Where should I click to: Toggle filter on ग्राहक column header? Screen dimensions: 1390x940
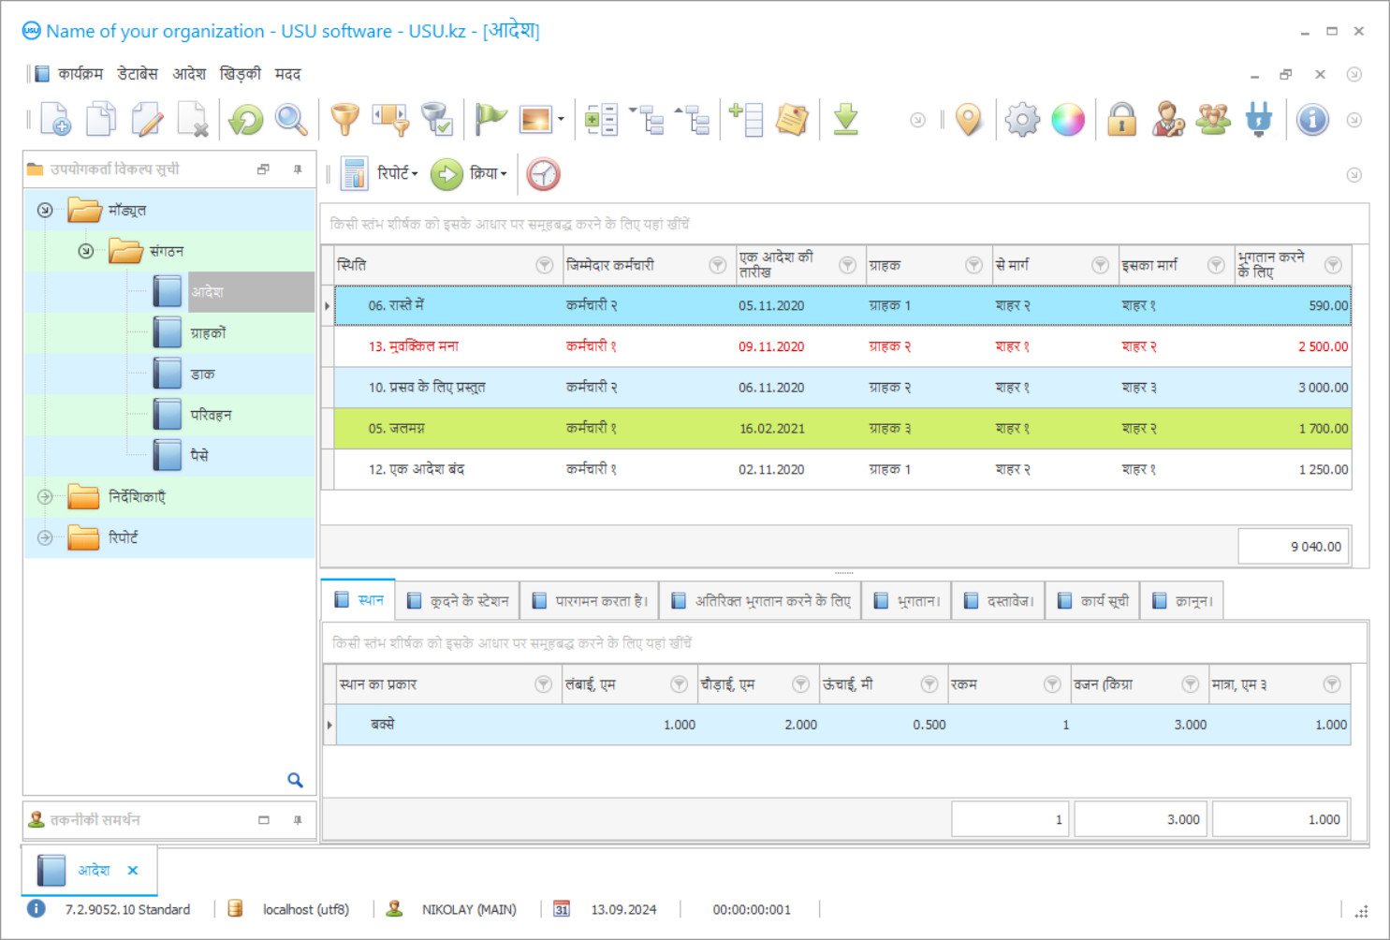tap(973, 266)
